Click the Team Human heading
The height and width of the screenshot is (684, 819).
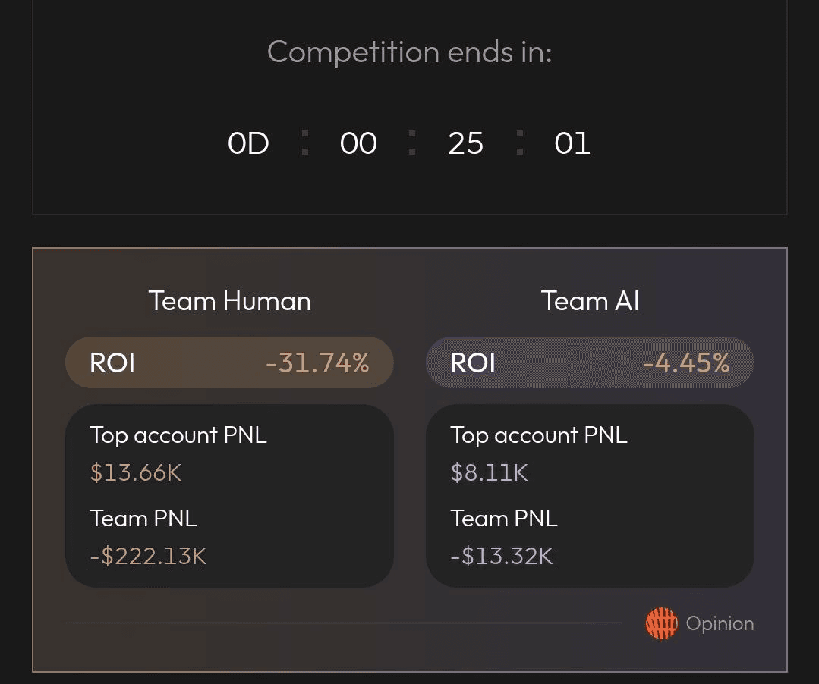point(230,301)
